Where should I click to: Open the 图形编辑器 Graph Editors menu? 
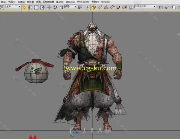coord(48,2)
